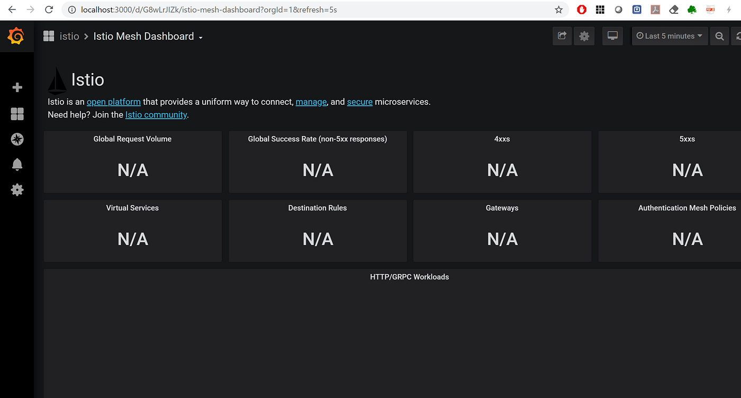Open the Istio community link
741x398 pixels.
[156, 114]
